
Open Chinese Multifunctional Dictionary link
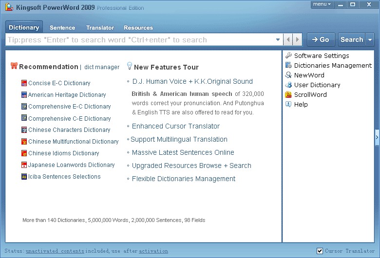pyautogui.click(x=74, y=142)
